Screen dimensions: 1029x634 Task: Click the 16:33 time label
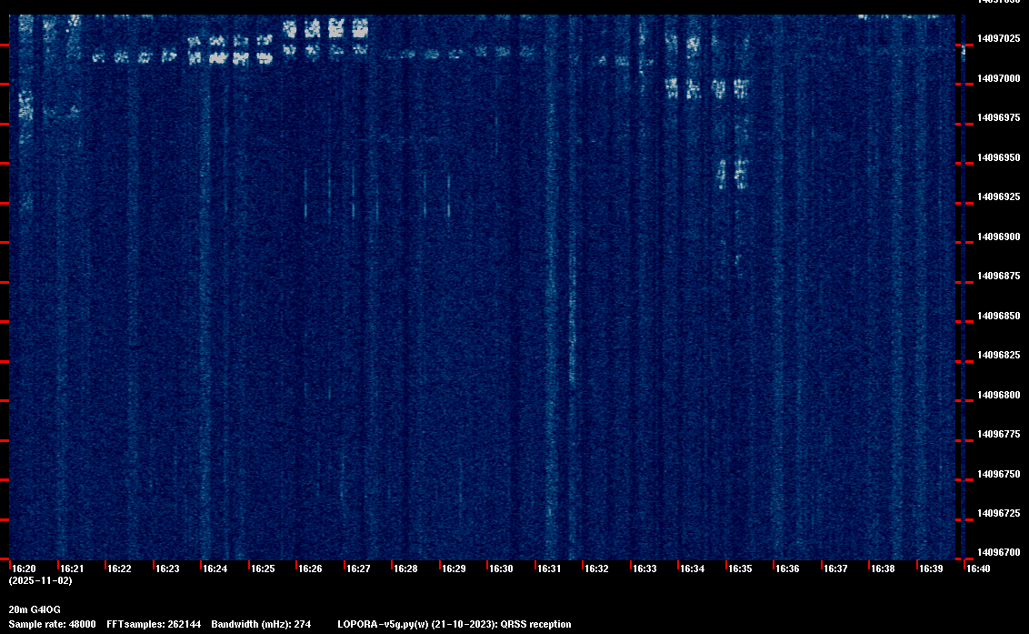coord(644,569)
